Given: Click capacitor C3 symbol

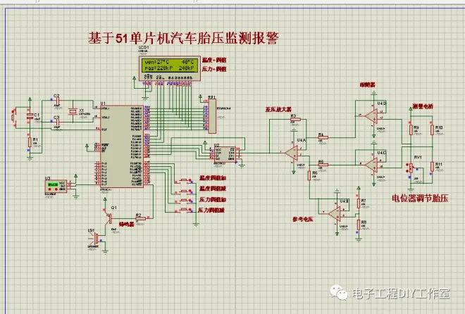Looking at the screenshot, I should coord(57,123).
